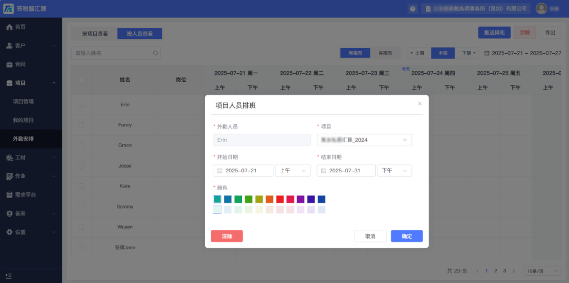
Task: Open 需求平台 in the sidebar
Action: coord(31,195)
